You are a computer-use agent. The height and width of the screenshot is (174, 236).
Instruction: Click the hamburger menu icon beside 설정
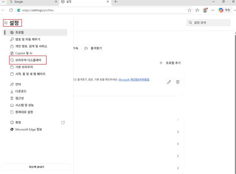point(6,23)
